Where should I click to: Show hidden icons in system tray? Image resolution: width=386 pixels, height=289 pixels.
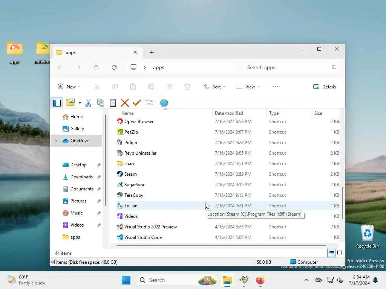(306, 280)
